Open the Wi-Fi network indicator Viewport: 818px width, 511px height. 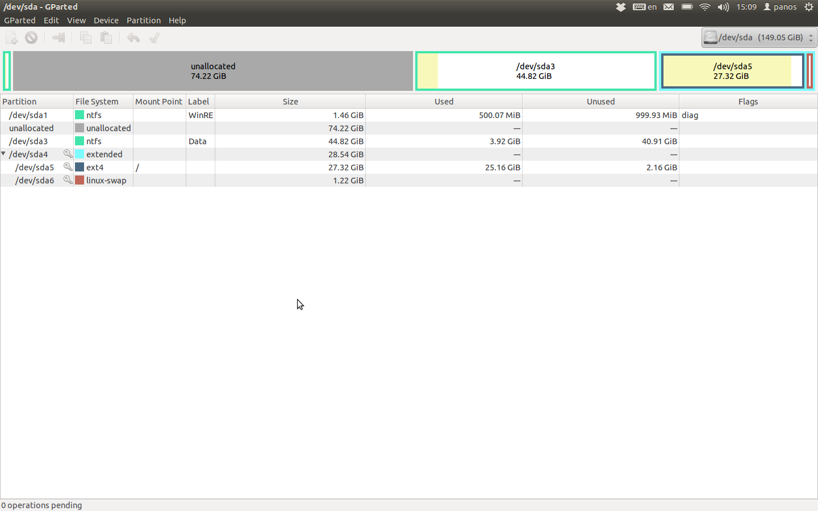pyautogui.click(x=705, y=7)
